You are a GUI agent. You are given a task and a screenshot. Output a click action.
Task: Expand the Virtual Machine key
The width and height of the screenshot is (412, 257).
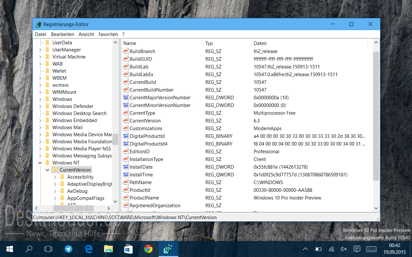tap(40, 57)
